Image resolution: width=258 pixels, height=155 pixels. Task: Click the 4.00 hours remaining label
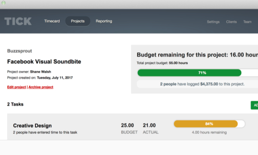tap(209, 132)
